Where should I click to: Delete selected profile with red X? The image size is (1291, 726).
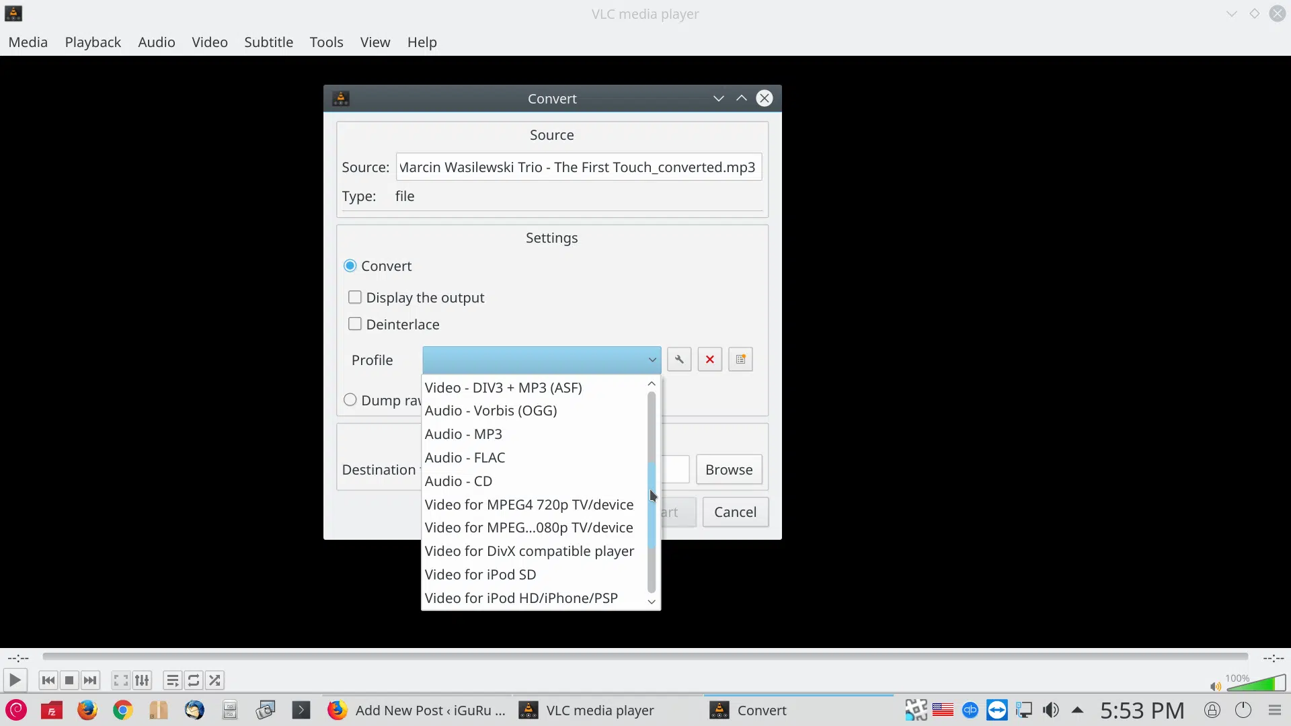point(709,360)
